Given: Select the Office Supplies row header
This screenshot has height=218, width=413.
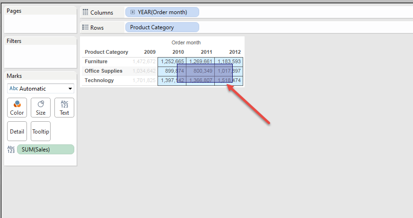Looking at the screenshot, I should coord(104,71).
